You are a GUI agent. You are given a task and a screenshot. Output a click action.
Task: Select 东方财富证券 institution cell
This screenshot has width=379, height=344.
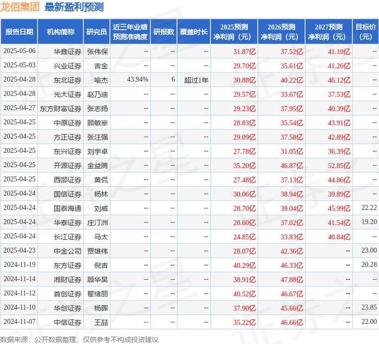[x=61, y=109]
